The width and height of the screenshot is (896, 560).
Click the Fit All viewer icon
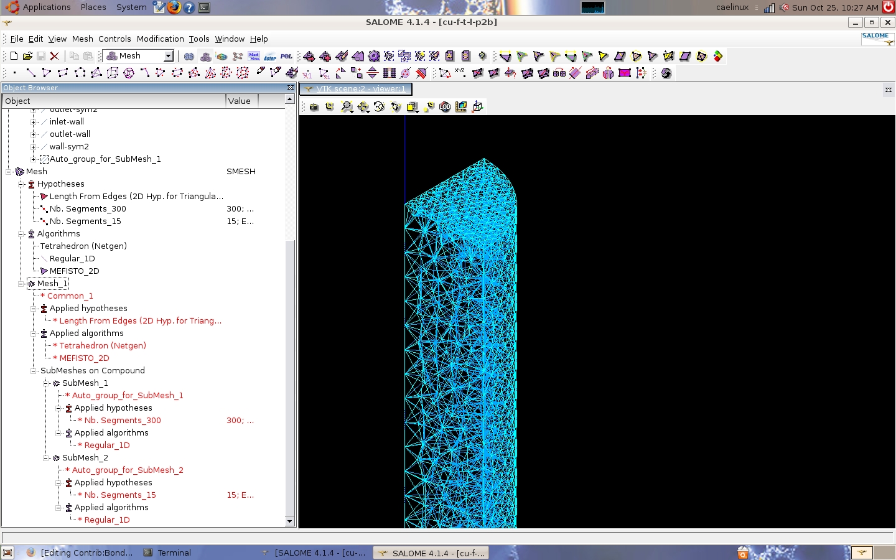(347, 106)
